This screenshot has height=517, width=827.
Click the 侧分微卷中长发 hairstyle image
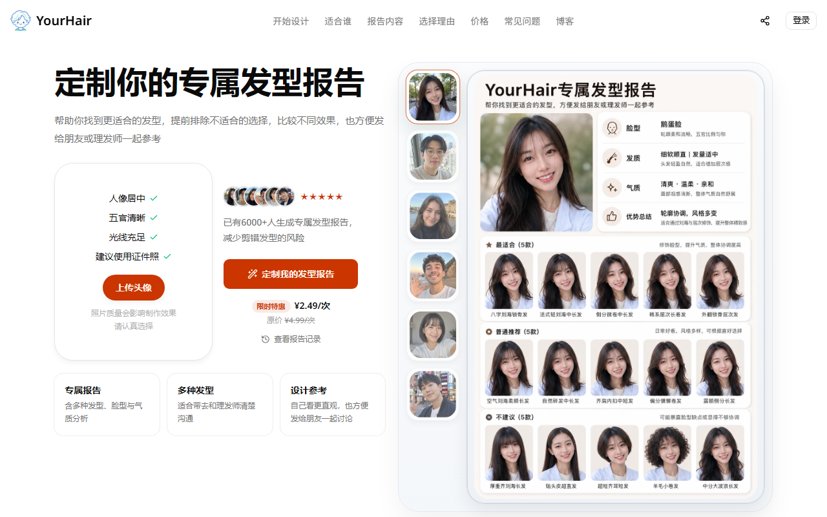(x=614, y=280)
